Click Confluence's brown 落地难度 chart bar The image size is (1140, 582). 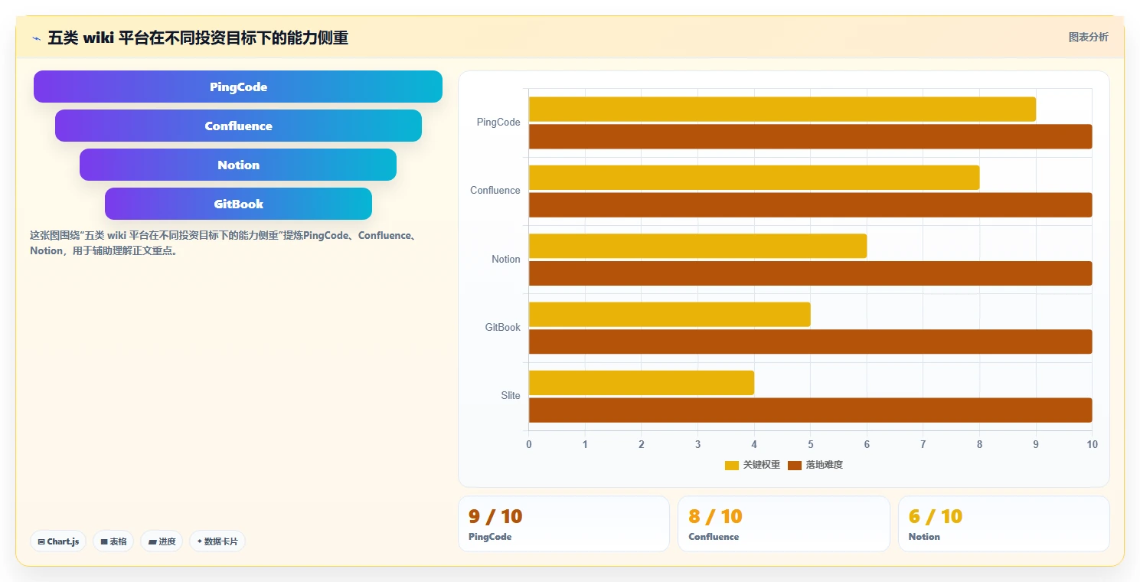pyautogui.click(x=810, y=205)
